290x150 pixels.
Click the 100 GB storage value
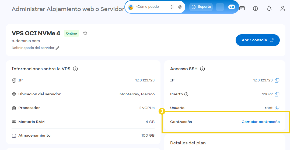tap(148, 136)
